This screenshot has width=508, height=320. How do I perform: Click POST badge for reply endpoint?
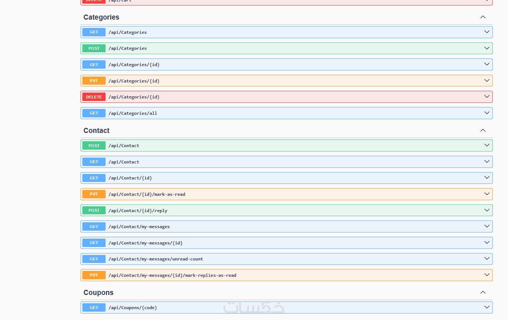(94, 210)
